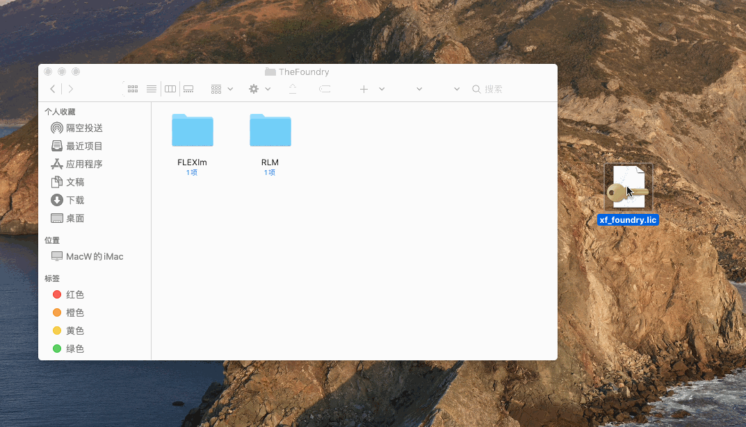Image resolution: width=746 pixels, height=427 pixels.
Task: Click the search magnifier icon in toolbar
Action: [x=476, y=89]
